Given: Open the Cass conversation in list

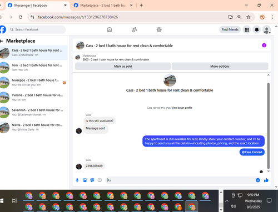Looking at the screenshot, I should (33, 53).
